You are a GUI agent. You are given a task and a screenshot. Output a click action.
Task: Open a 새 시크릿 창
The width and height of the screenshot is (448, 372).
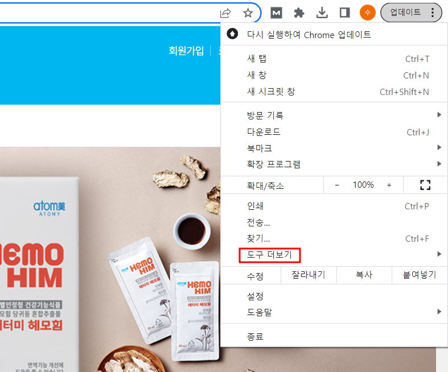(x=334, y=92)
